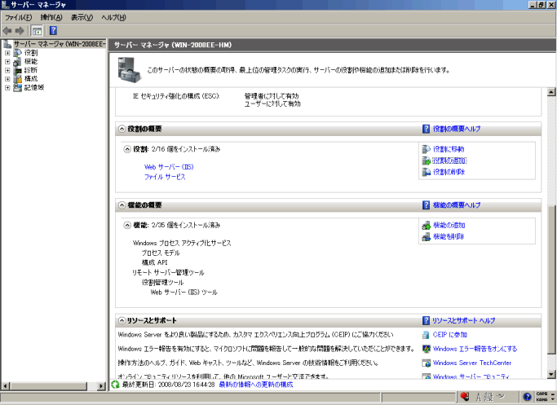Image resolution: width=557 pixels, height=405 pixels.
Task: Click the 役割の削除 link
Action: (x=449, y=172)
